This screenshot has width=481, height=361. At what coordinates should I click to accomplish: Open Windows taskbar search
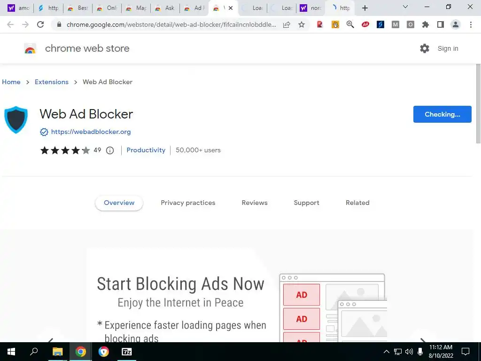point(34,352)
